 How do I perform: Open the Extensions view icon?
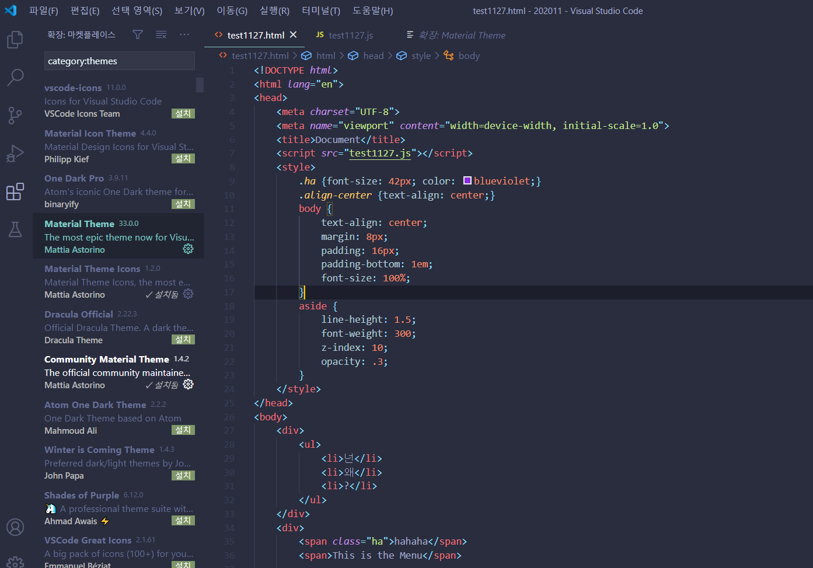pos(15,191)
